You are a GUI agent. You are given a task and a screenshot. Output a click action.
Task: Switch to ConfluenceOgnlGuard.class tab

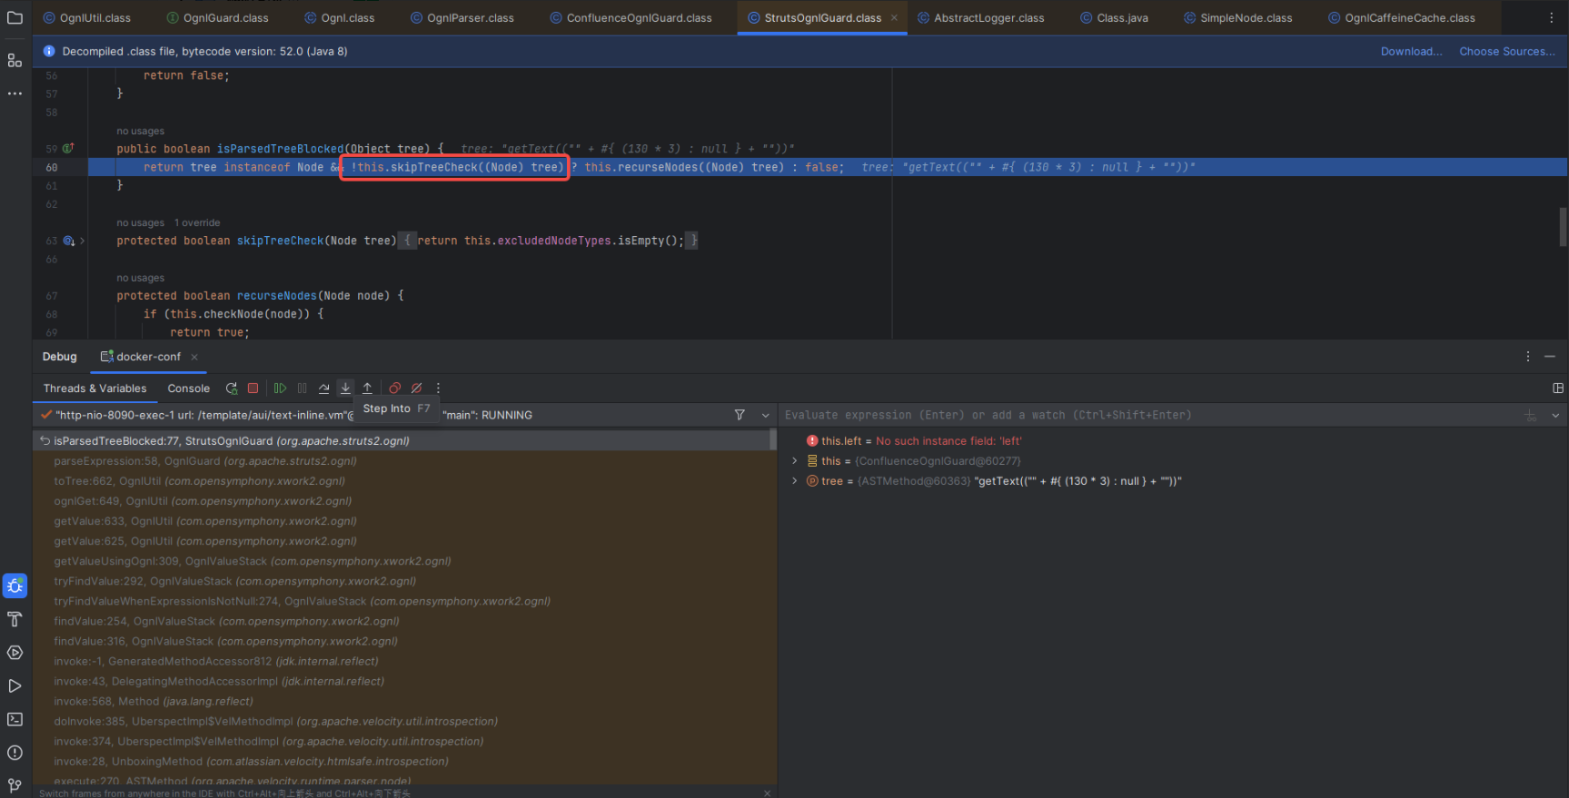631,17
